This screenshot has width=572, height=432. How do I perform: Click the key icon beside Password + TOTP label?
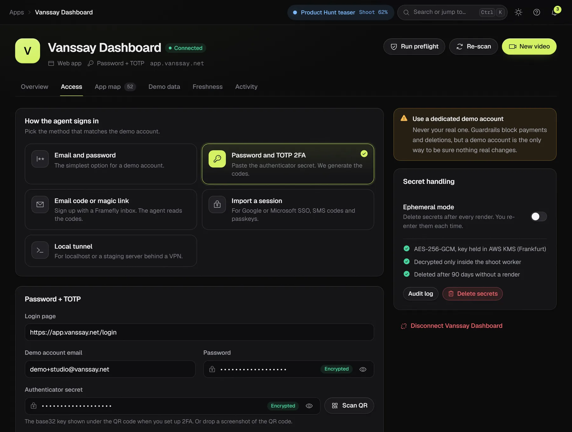[x=91, y=63]
